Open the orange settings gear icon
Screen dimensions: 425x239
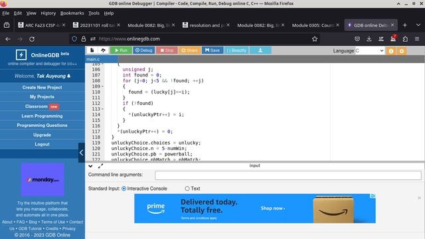(x=402, y=51)
